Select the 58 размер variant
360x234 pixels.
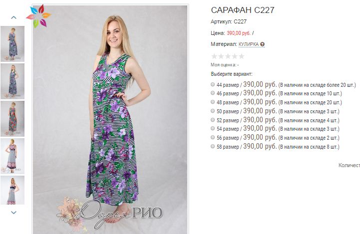coord(213,146)
